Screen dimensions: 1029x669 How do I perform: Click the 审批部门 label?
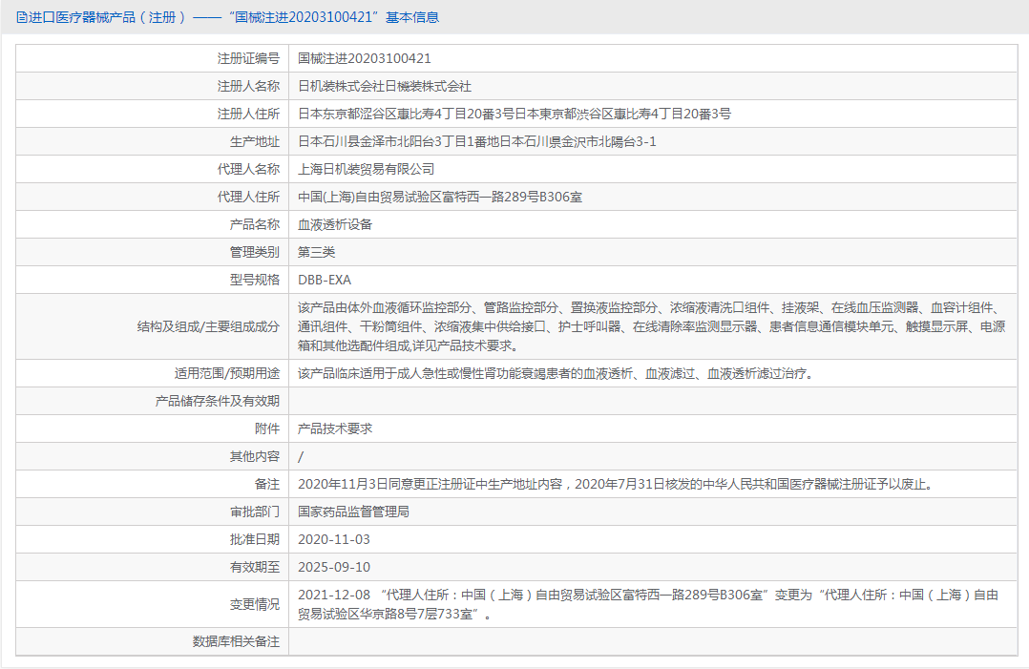[255, 512]
